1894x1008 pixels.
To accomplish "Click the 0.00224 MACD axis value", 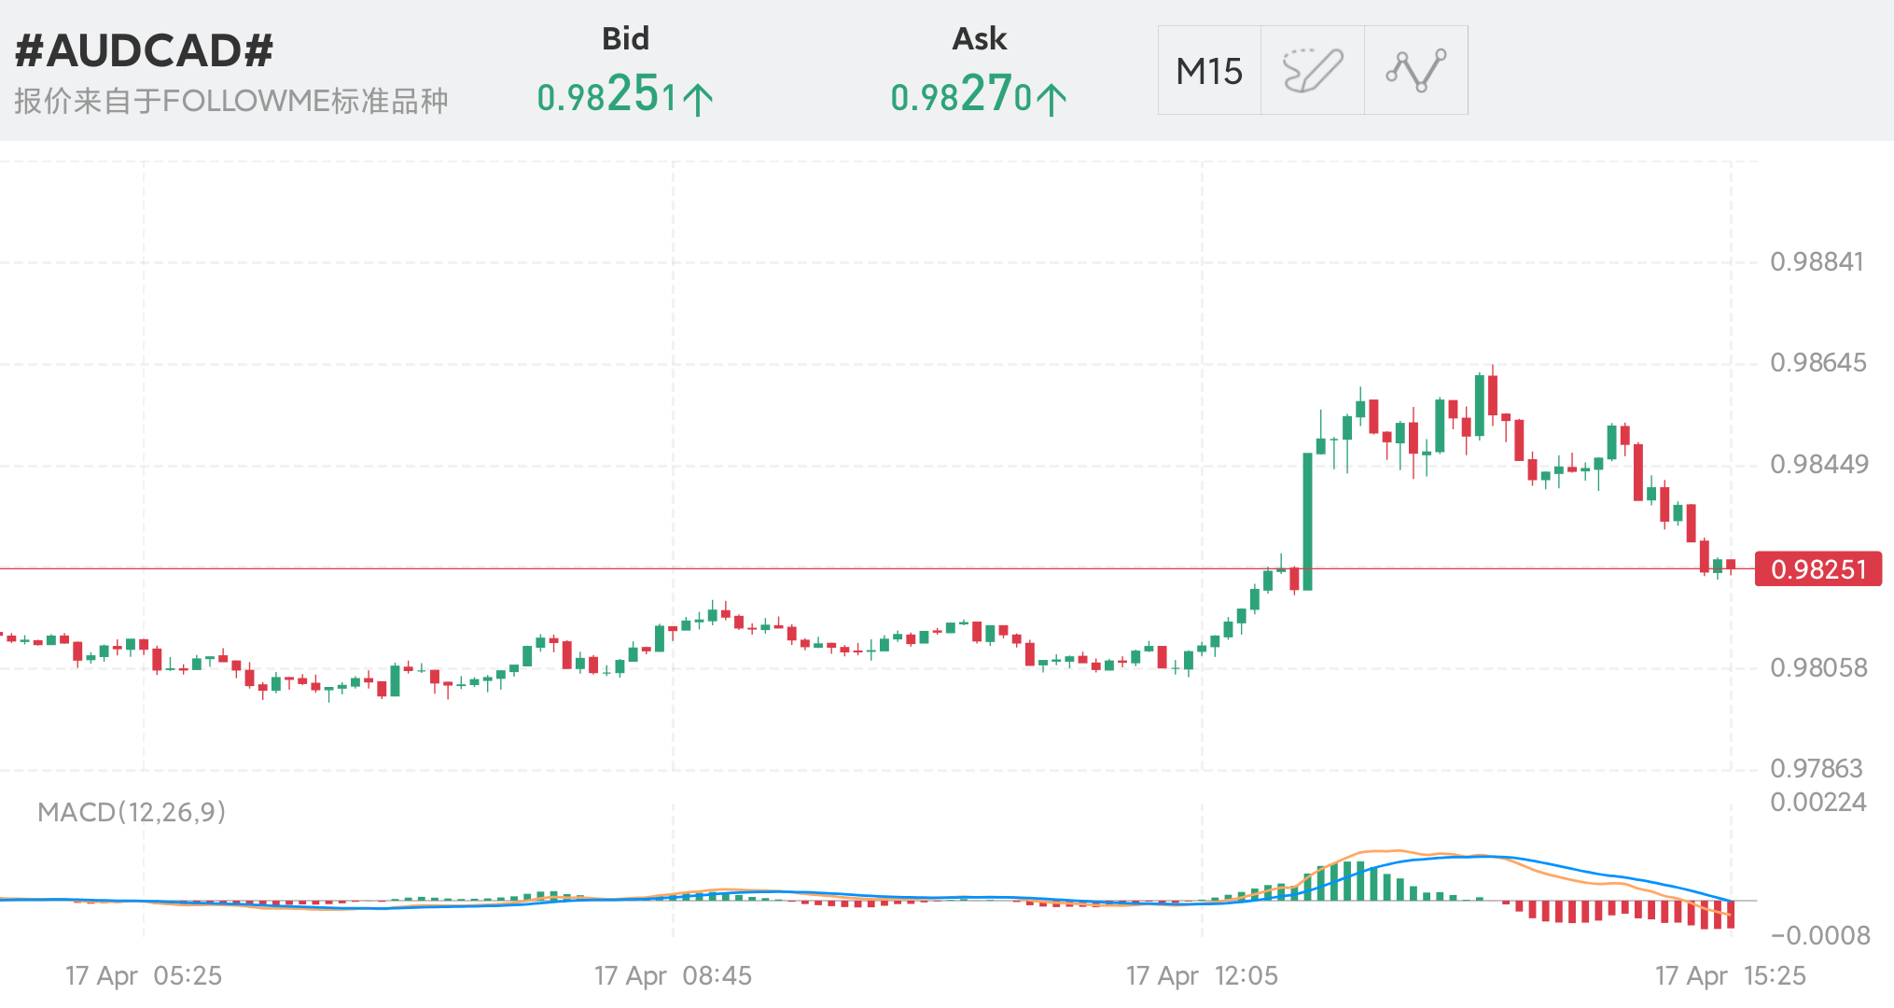I will [x=1817, y=802].
